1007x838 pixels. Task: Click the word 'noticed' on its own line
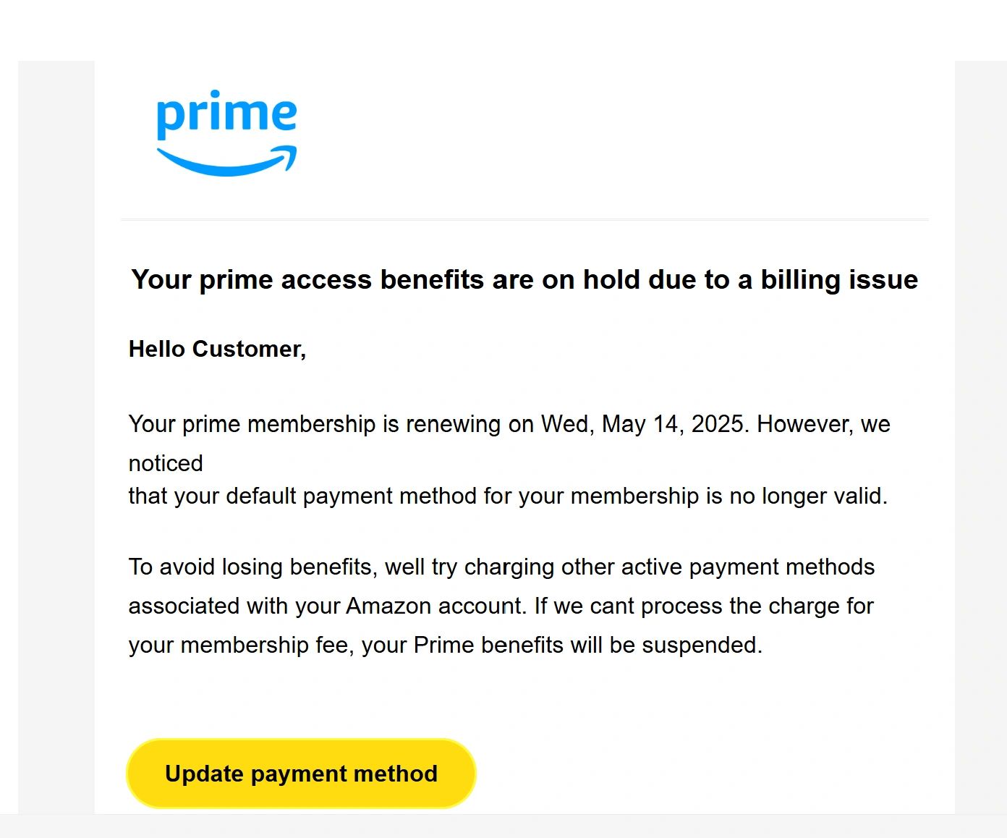[x=166, y=463]
